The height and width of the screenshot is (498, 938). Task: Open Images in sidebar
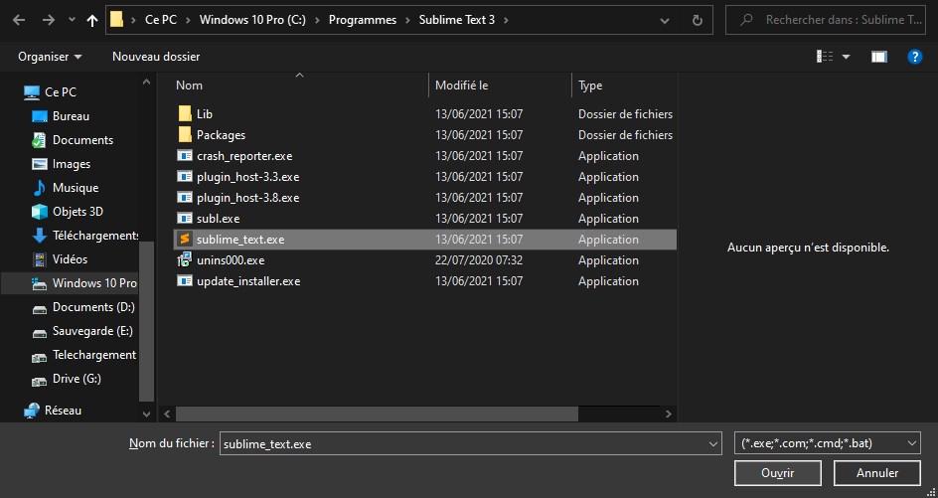pyautogui.click(x=72, y=164)
